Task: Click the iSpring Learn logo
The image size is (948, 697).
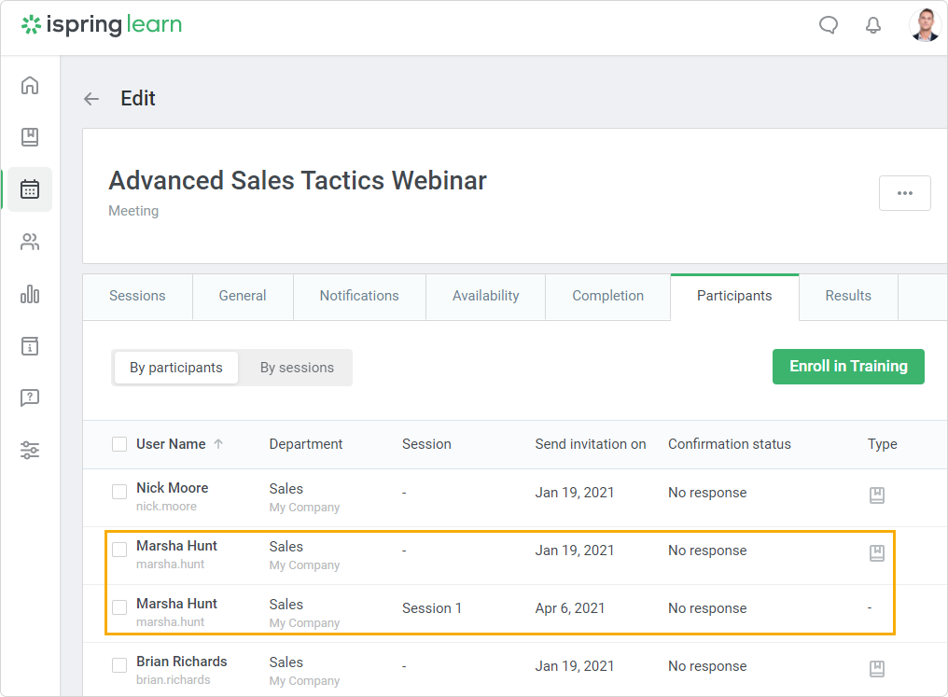Action: coord(102,25)
